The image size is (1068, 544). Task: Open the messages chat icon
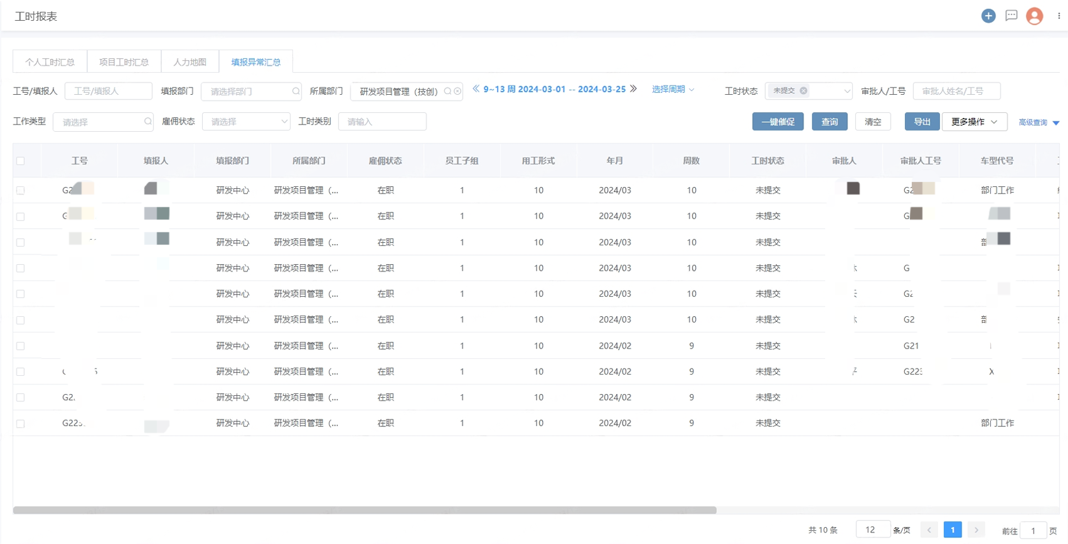click(x=1011, y=16)
